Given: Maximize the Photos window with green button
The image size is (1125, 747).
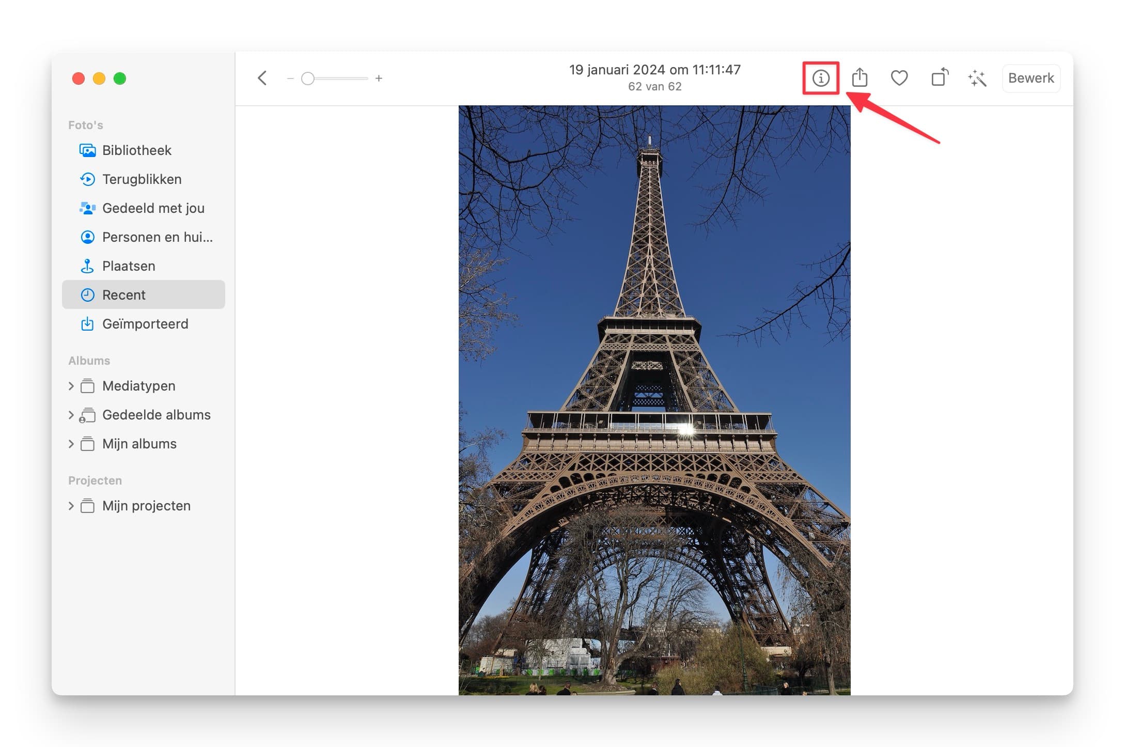Looking at the screenshot, I should tap(120, 79).
